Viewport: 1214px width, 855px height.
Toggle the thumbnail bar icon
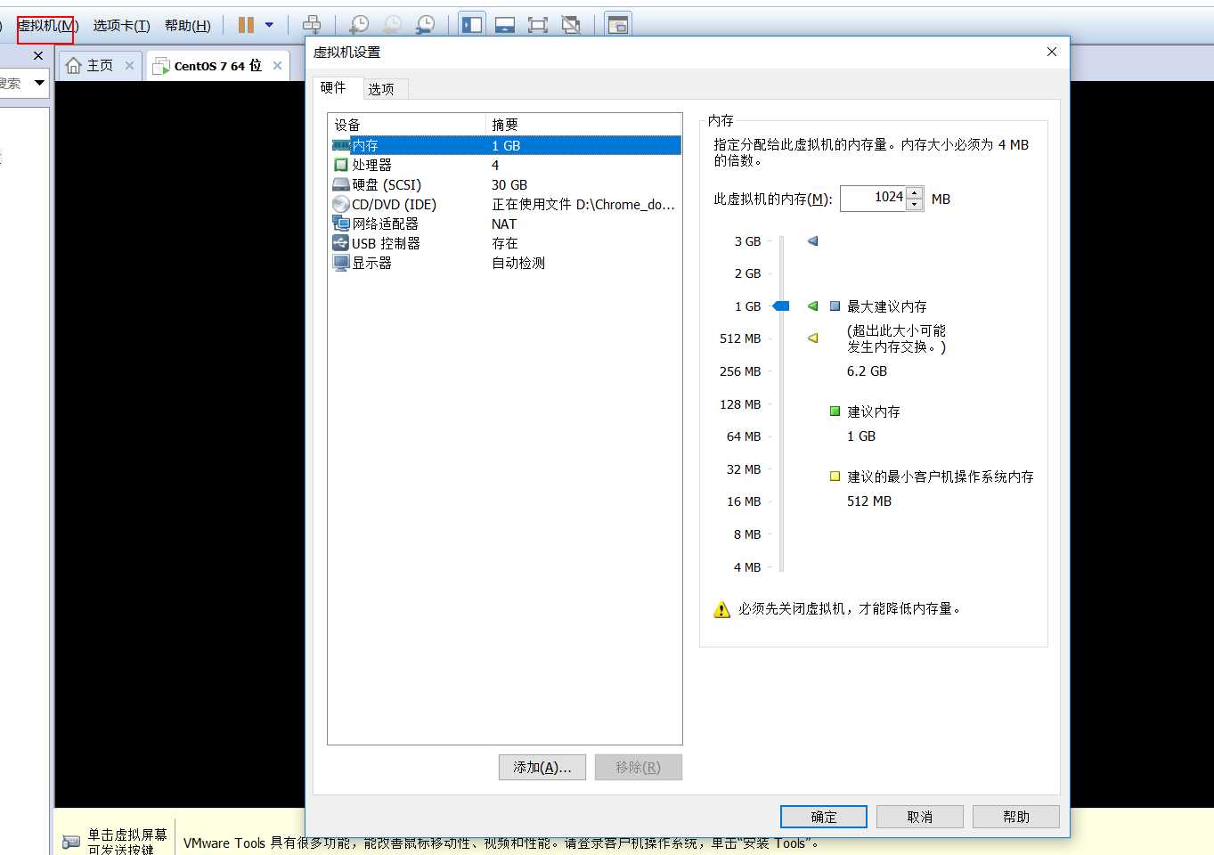505,25
